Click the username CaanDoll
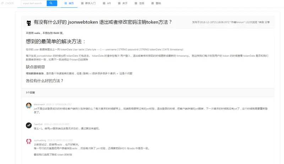This screenshot has width=284, height=164. coord(38,124)
